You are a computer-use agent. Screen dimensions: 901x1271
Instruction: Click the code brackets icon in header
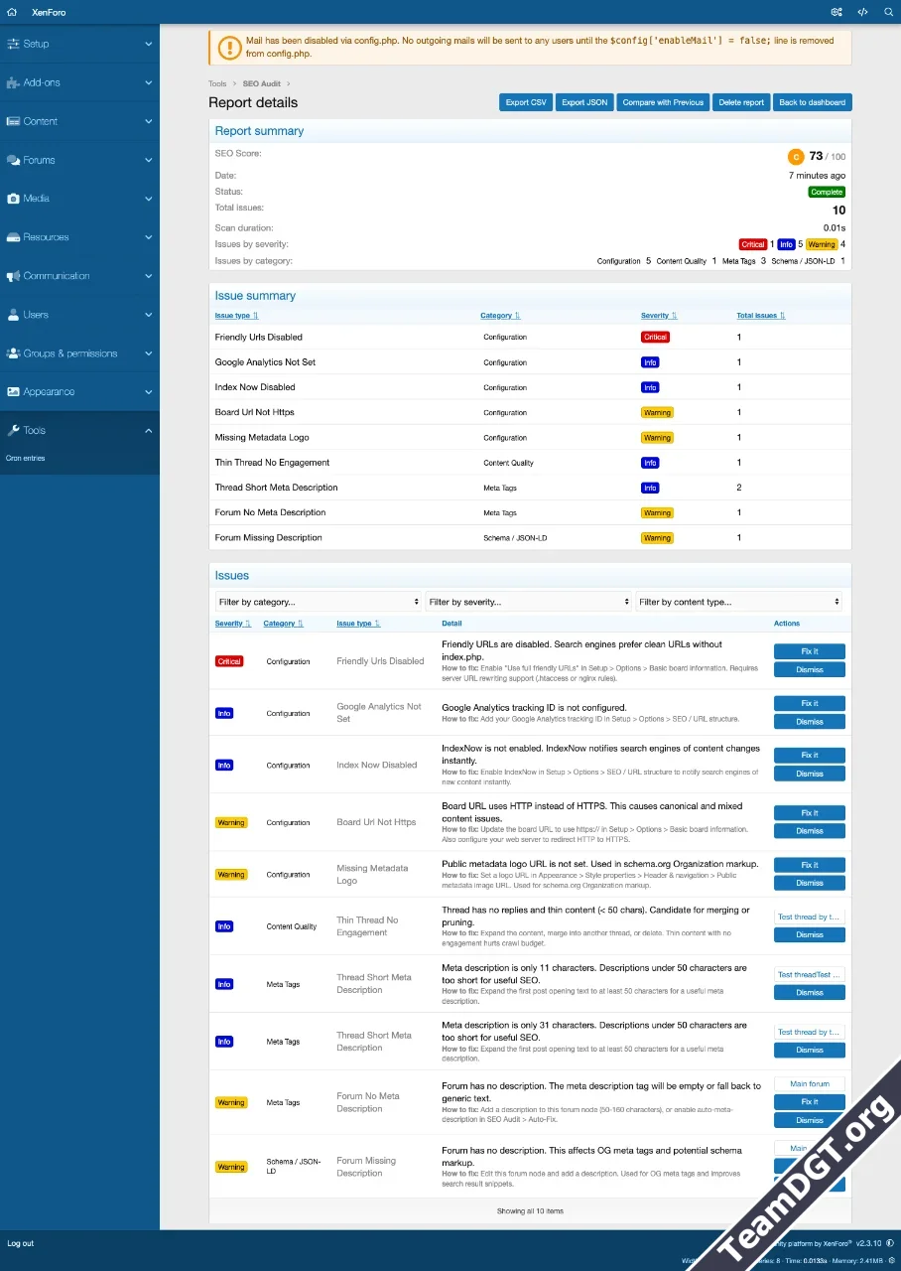click(862, 12)
